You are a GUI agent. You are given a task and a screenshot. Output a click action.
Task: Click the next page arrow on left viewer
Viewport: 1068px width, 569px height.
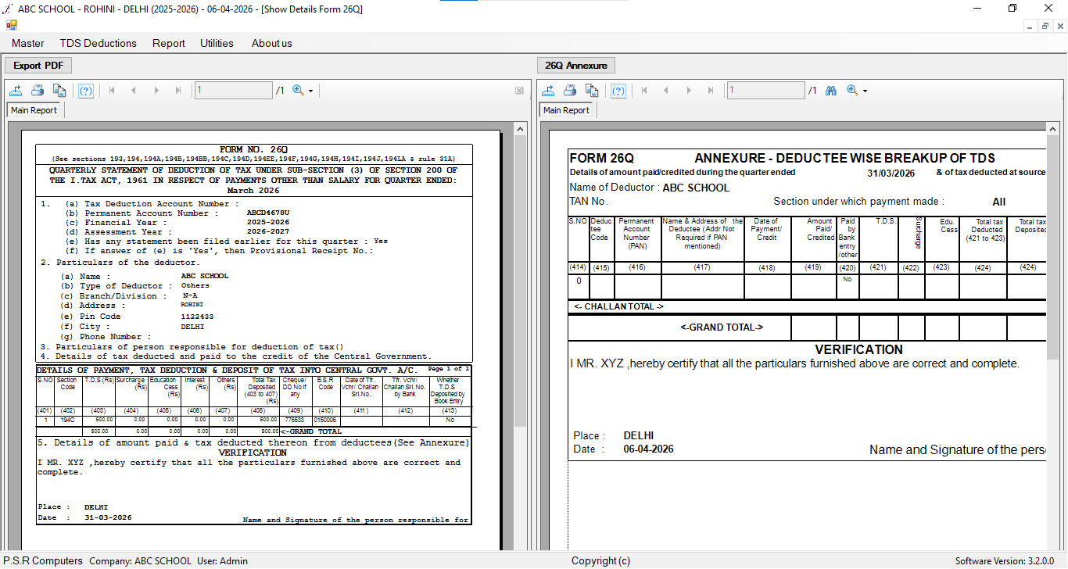156,90
